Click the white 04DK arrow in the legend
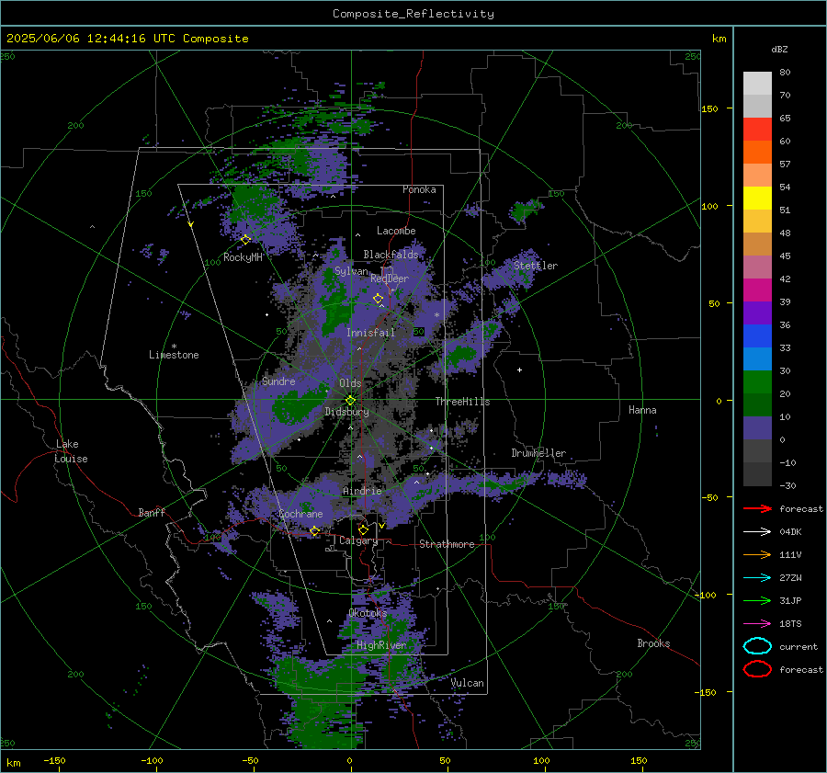The image size is (827, 773). point(757,531)
